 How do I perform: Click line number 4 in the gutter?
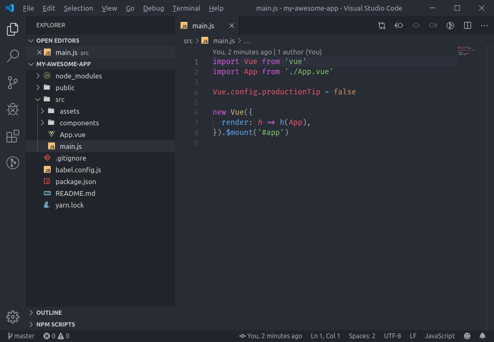pos(197,92)
